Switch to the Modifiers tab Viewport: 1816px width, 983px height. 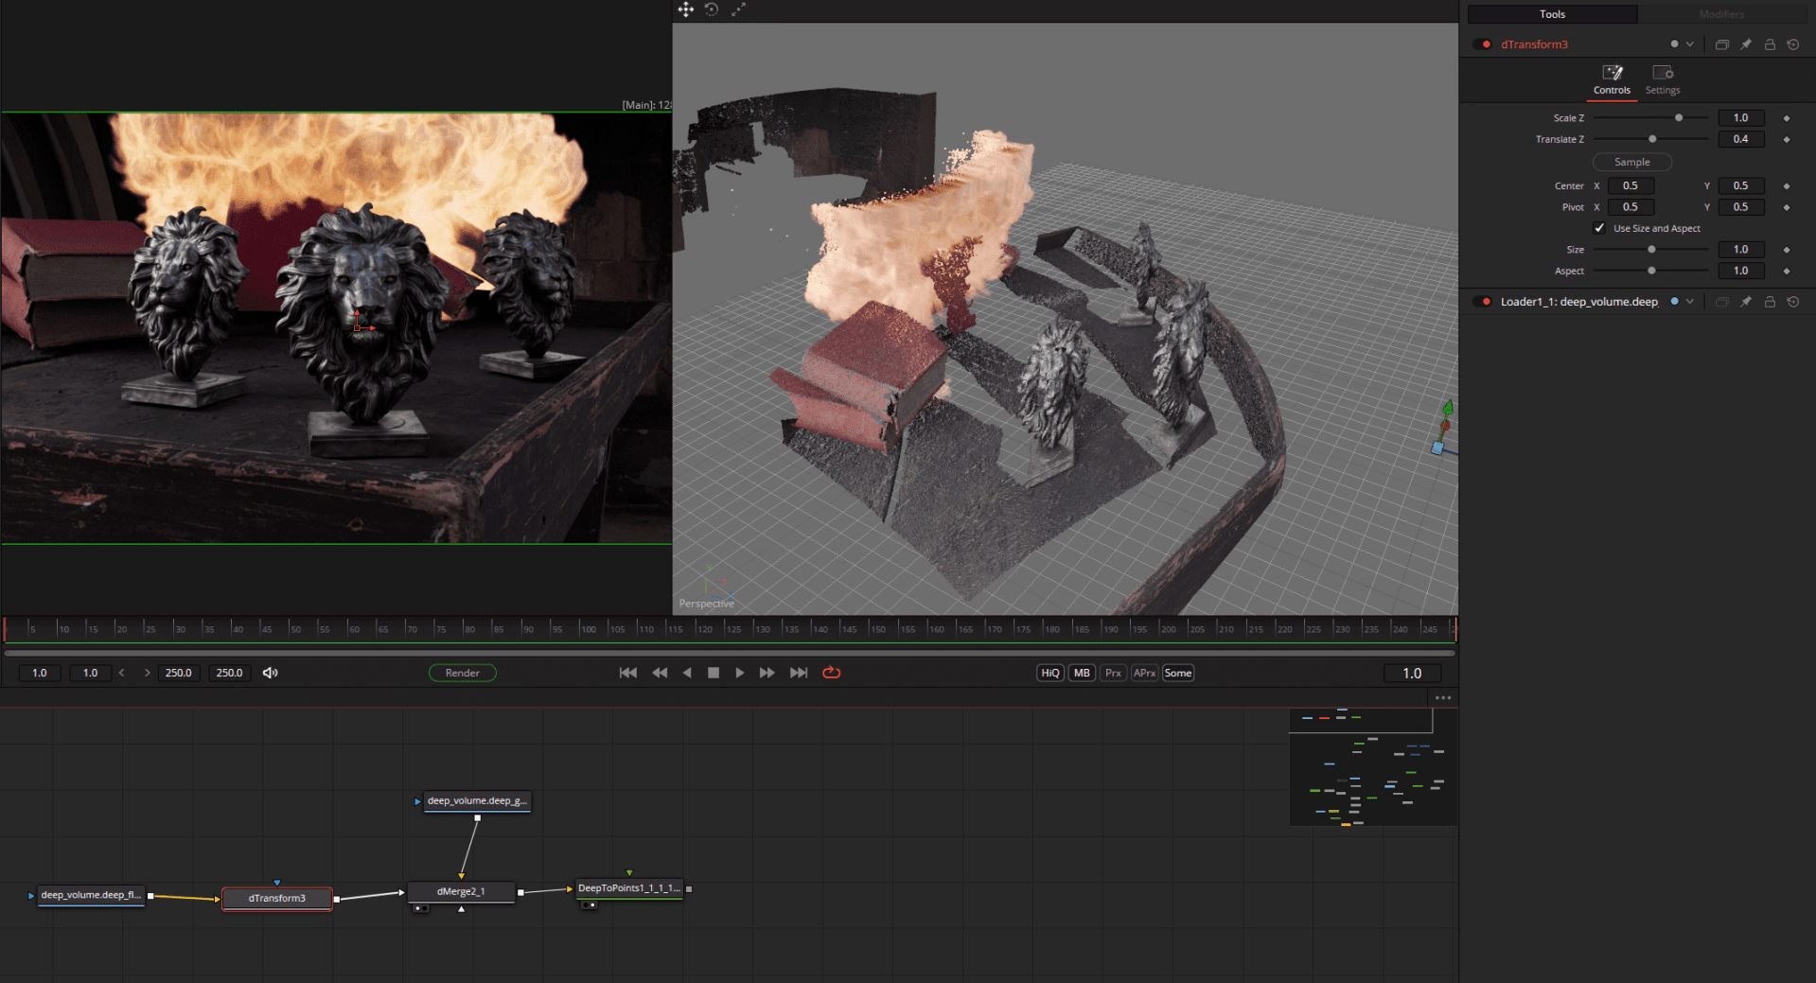(1720, 14)
